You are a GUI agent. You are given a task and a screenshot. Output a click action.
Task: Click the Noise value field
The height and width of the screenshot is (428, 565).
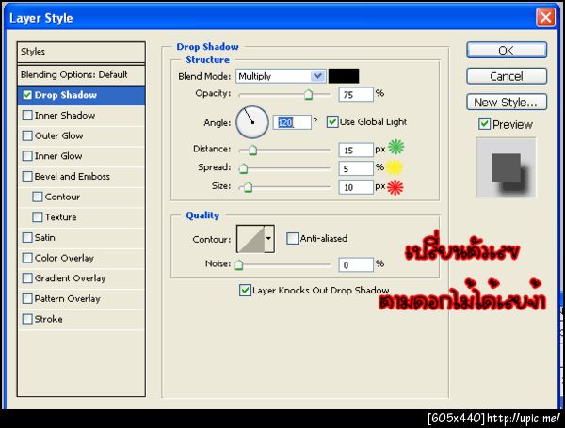coord(356,265)
